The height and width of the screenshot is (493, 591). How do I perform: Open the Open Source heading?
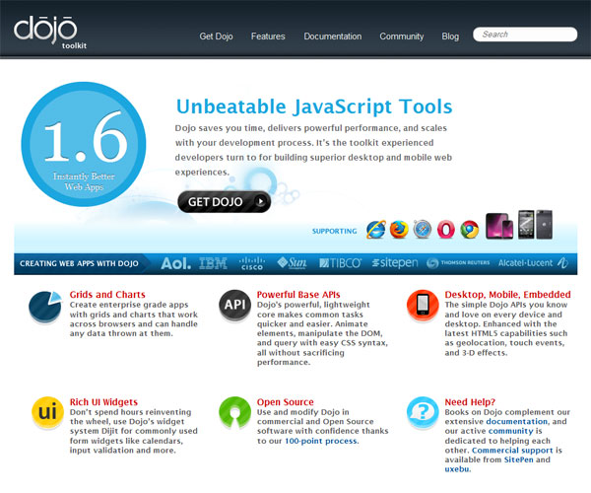tap(286, 402)
